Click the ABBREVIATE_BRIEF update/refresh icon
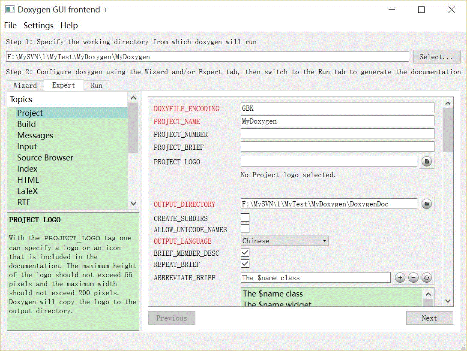Screen dimensions: 467x351 tap(426, 278)
